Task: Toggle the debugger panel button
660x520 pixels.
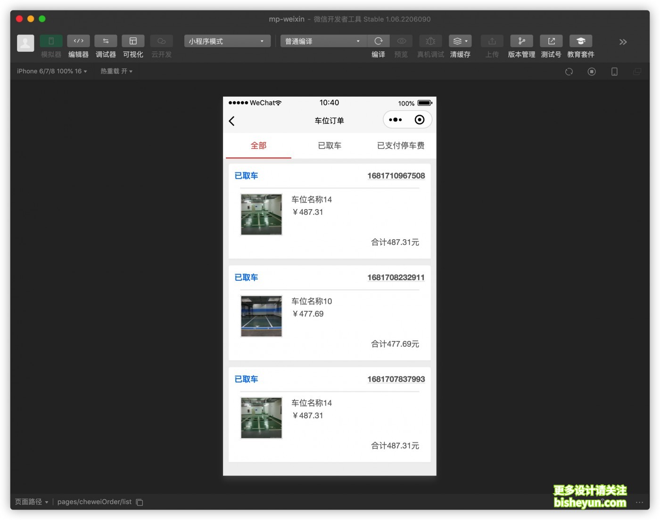Action: click(x=106, y=41)
